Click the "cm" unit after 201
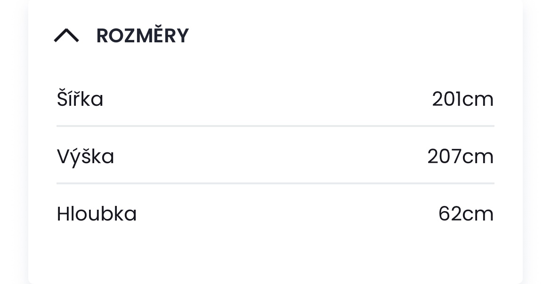 (478, 100)
